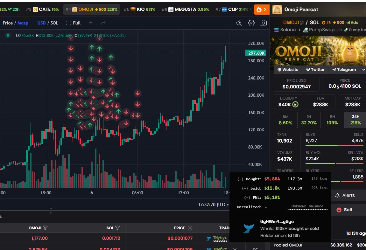366x250 pixels.
Task: Select the 6H timeframe stats tab
Action: point(332,120)
